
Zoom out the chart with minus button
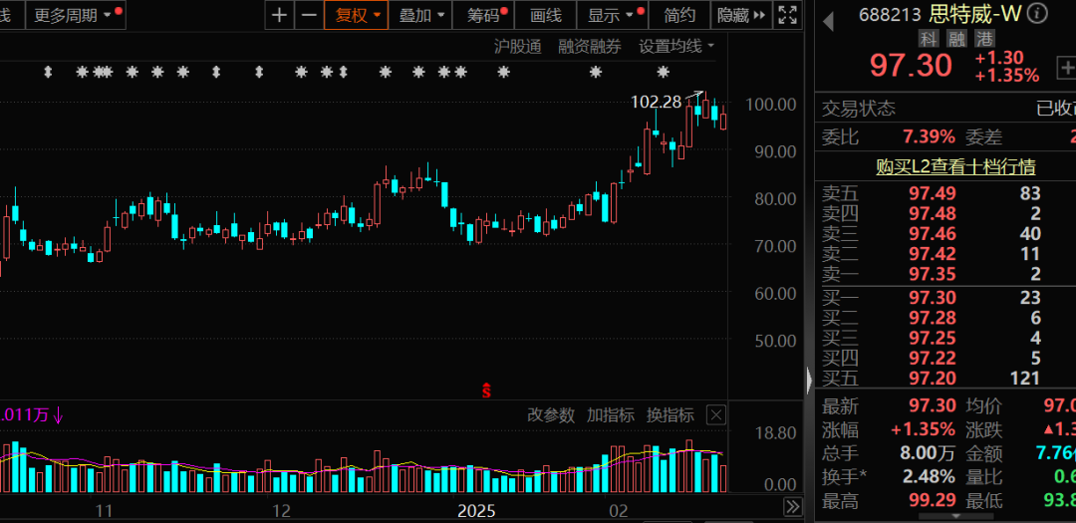point(309,15)
